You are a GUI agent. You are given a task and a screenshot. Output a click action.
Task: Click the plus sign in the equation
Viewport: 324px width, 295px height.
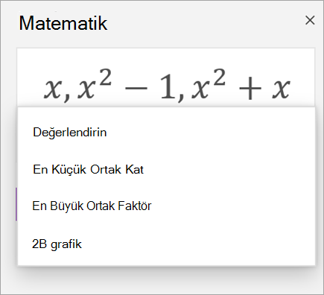250,89
